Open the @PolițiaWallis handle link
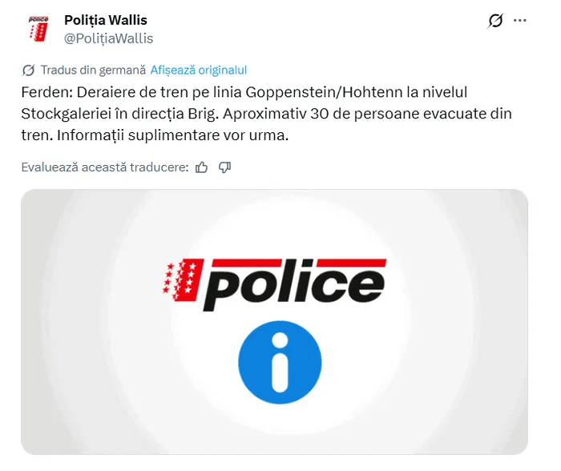 [x=108, y=38]
